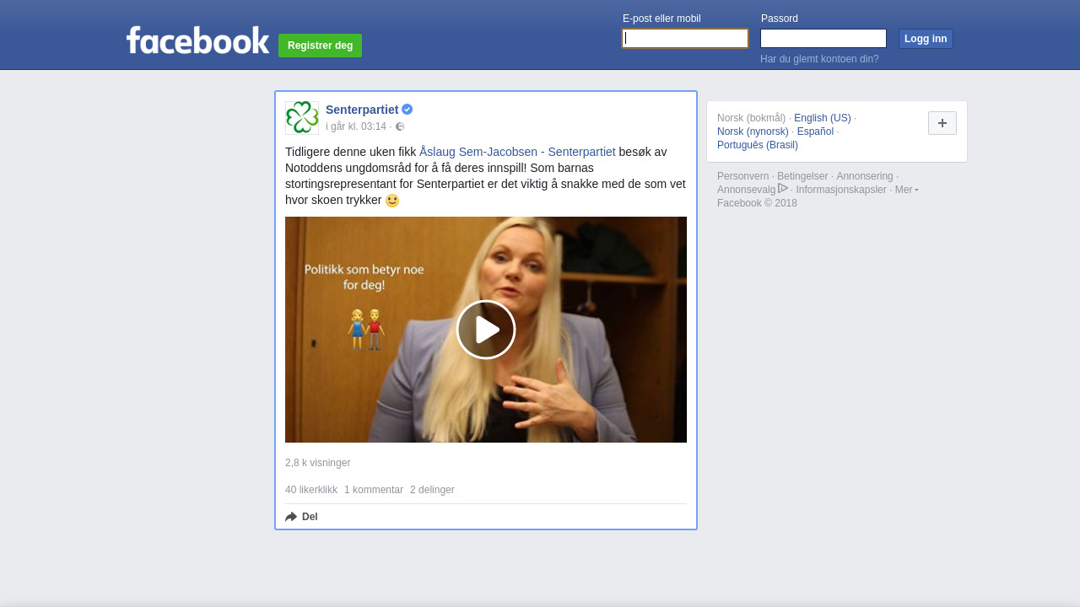Open Annonsevalg footer link
The height and width of the screenshot is (607, 1080).
(x=746, y=190)
